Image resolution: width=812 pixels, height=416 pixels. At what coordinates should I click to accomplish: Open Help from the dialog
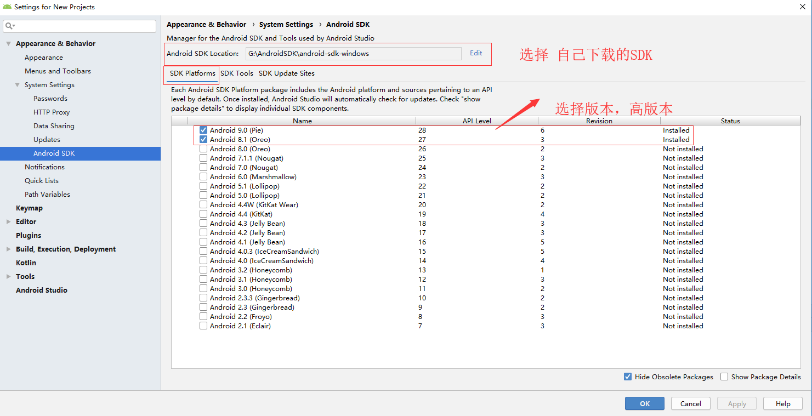click(782, 403)
